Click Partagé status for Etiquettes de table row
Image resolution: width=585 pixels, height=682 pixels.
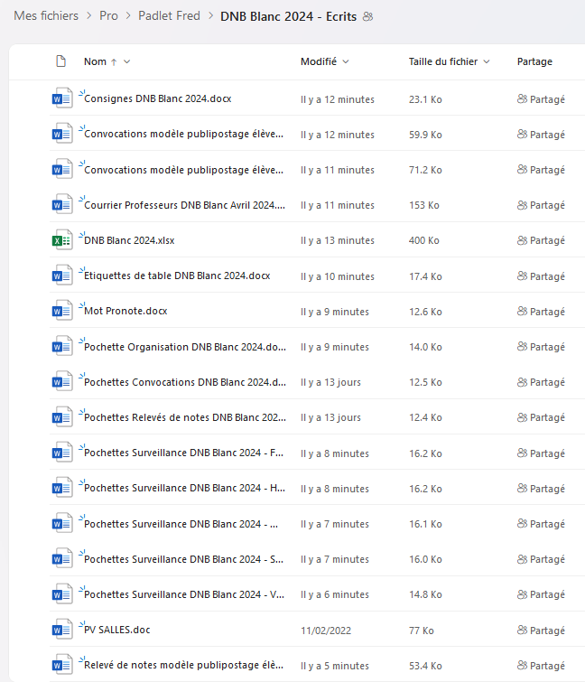(541, 276)
